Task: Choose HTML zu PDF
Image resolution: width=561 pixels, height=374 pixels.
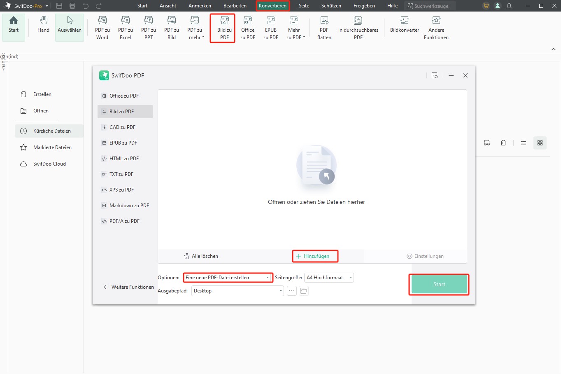Action: click(x=125, y=159)
